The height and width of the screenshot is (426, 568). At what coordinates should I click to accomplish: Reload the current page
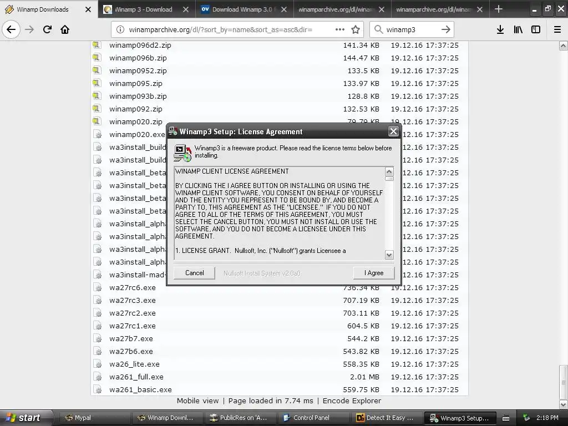tap(47, 29)
